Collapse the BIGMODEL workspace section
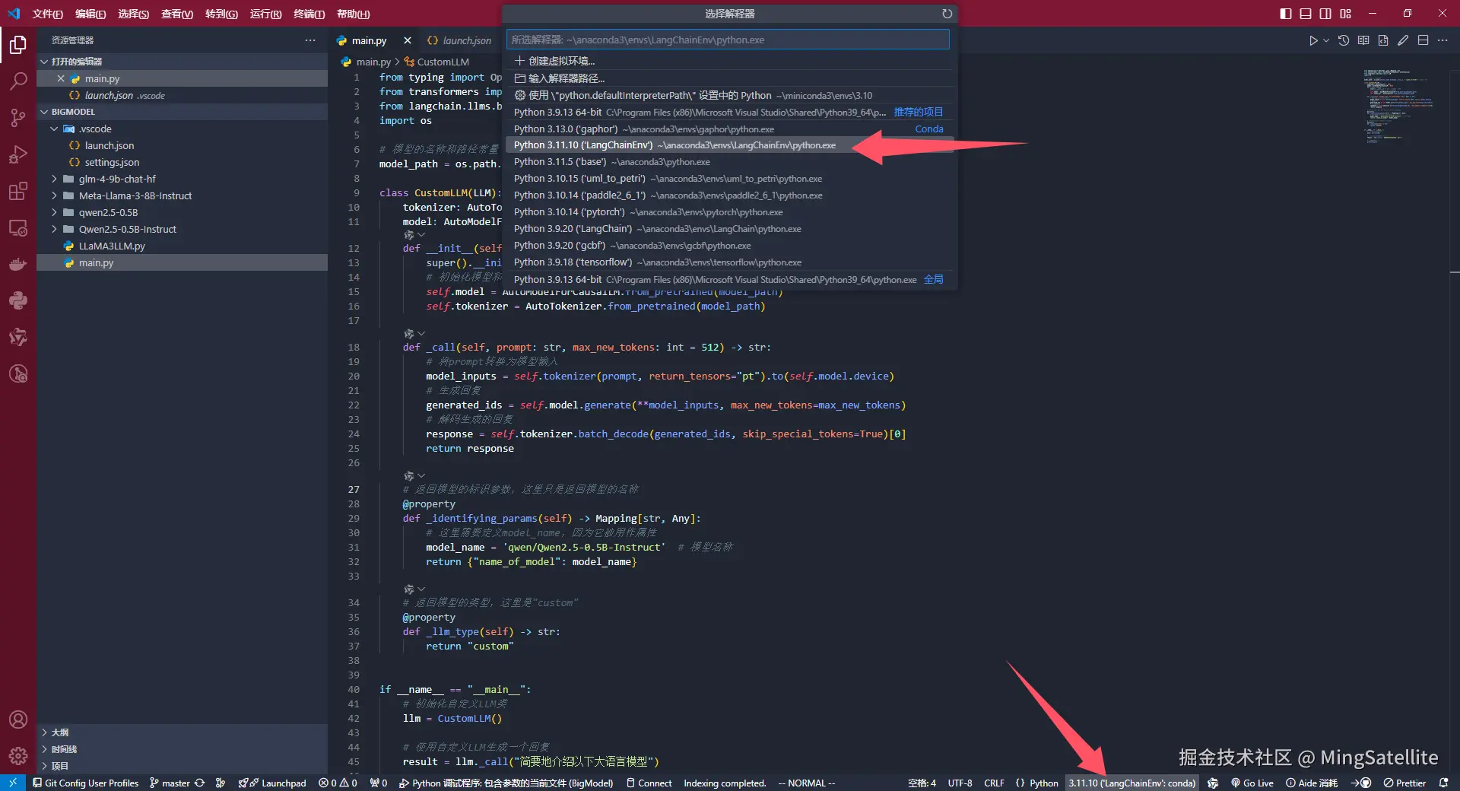 point(44,112)
